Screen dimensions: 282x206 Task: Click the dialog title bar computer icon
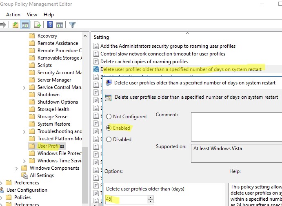[109, 83]
